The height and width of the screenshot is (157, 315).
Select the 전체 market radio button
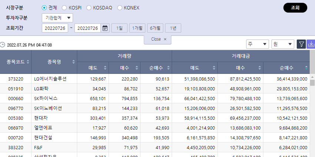(x=44, y=8)
